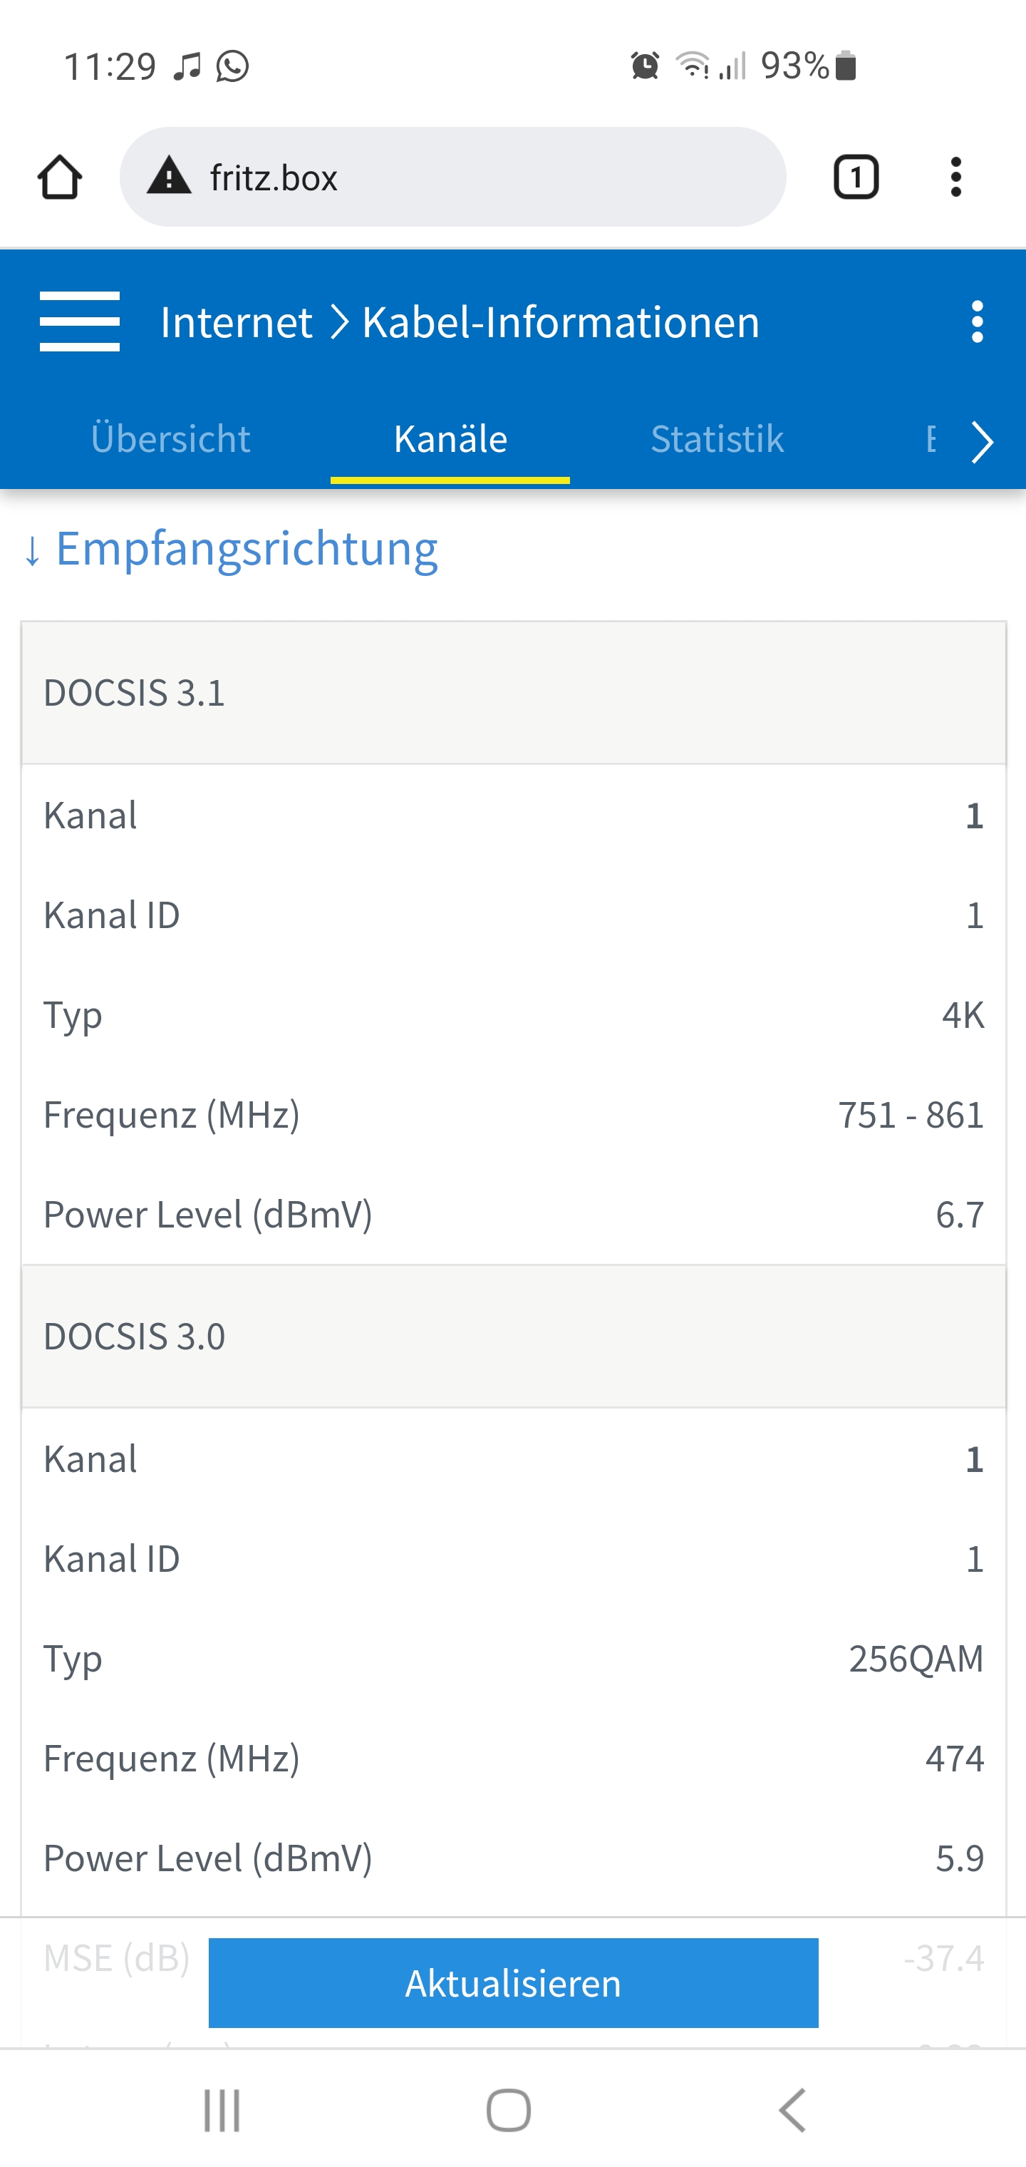The image size is (1026, 2167).
Task: Go to the Internet breadcrumb link
Action: (237, 321)
